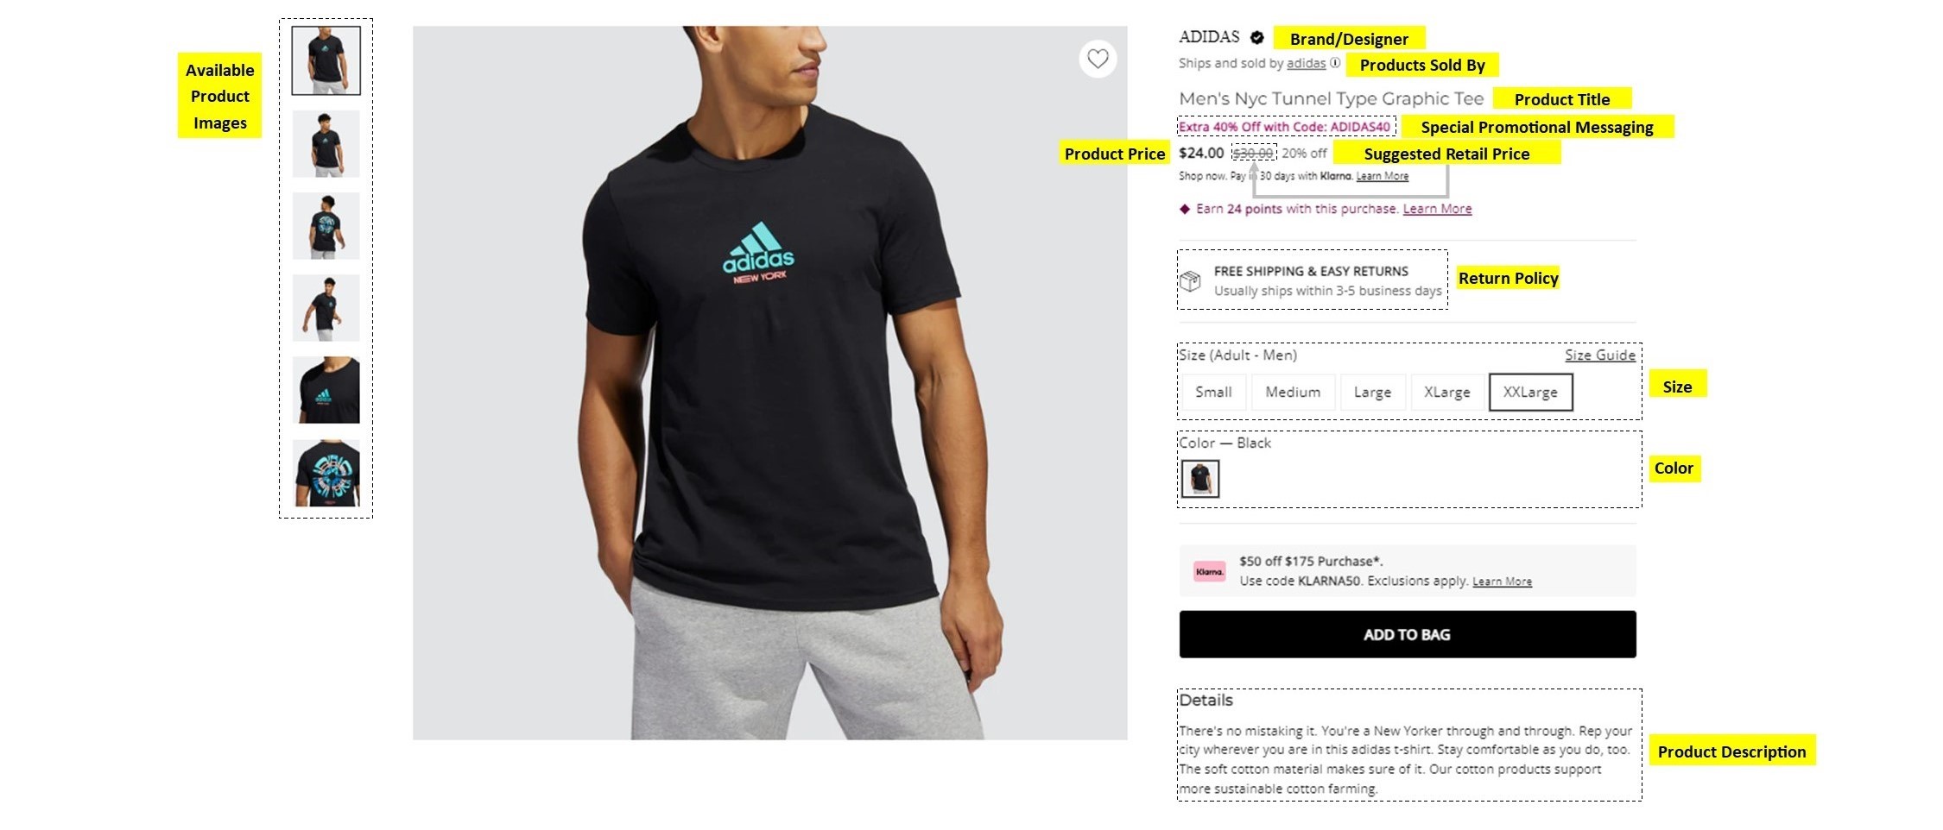Open the Size Guide link
1943x830 pixels.
[x=1600, y=355]
